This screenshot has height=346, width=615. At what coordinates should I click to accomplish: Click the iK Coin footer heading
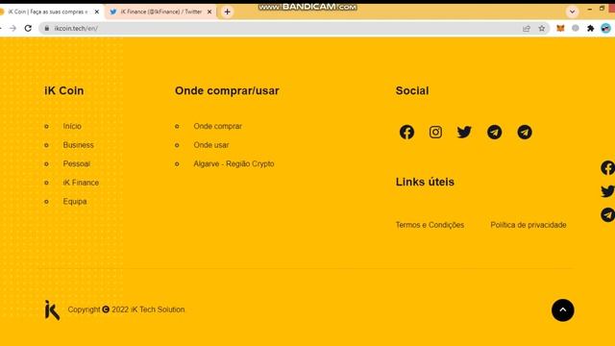pos(64,90)
